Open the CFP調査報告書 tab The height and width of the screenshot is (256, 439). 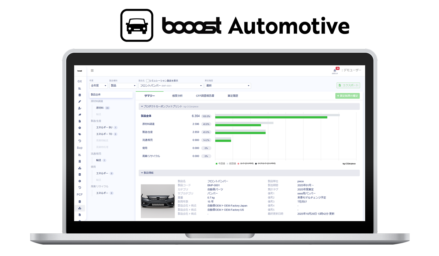(x=205, y=96)
